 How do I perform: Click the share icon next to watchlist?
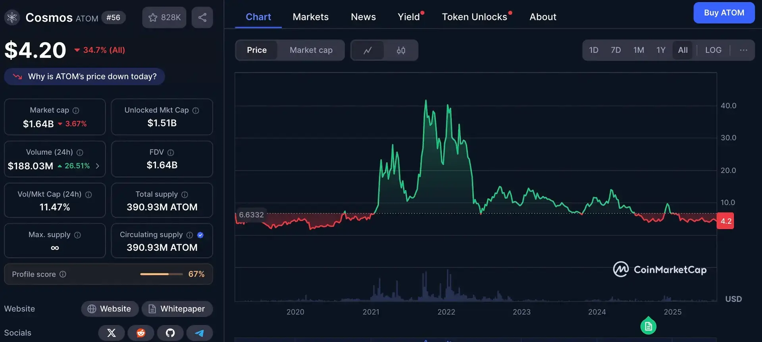coord(202,17)
